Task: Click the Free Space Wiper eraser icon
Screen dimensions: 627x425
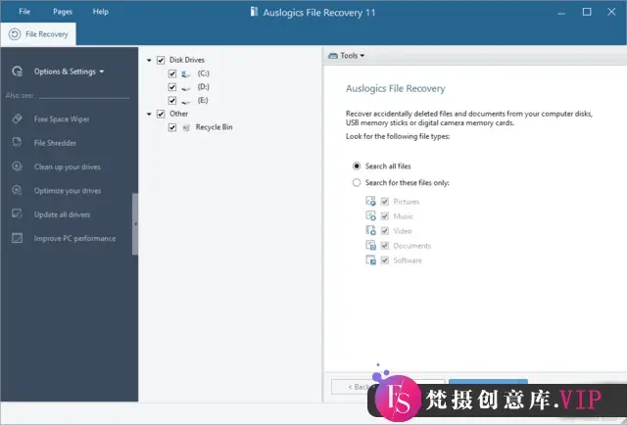Action: point(18,118)
